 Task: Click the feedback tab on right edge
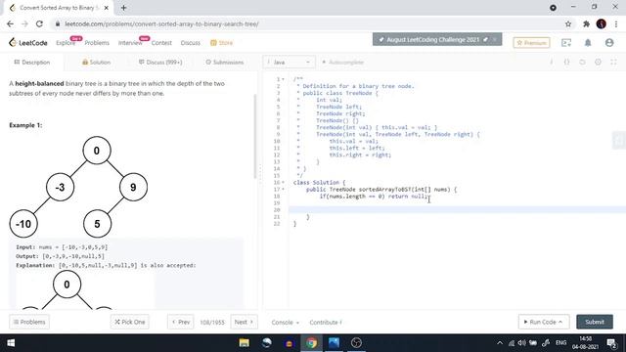pos(619,140)
